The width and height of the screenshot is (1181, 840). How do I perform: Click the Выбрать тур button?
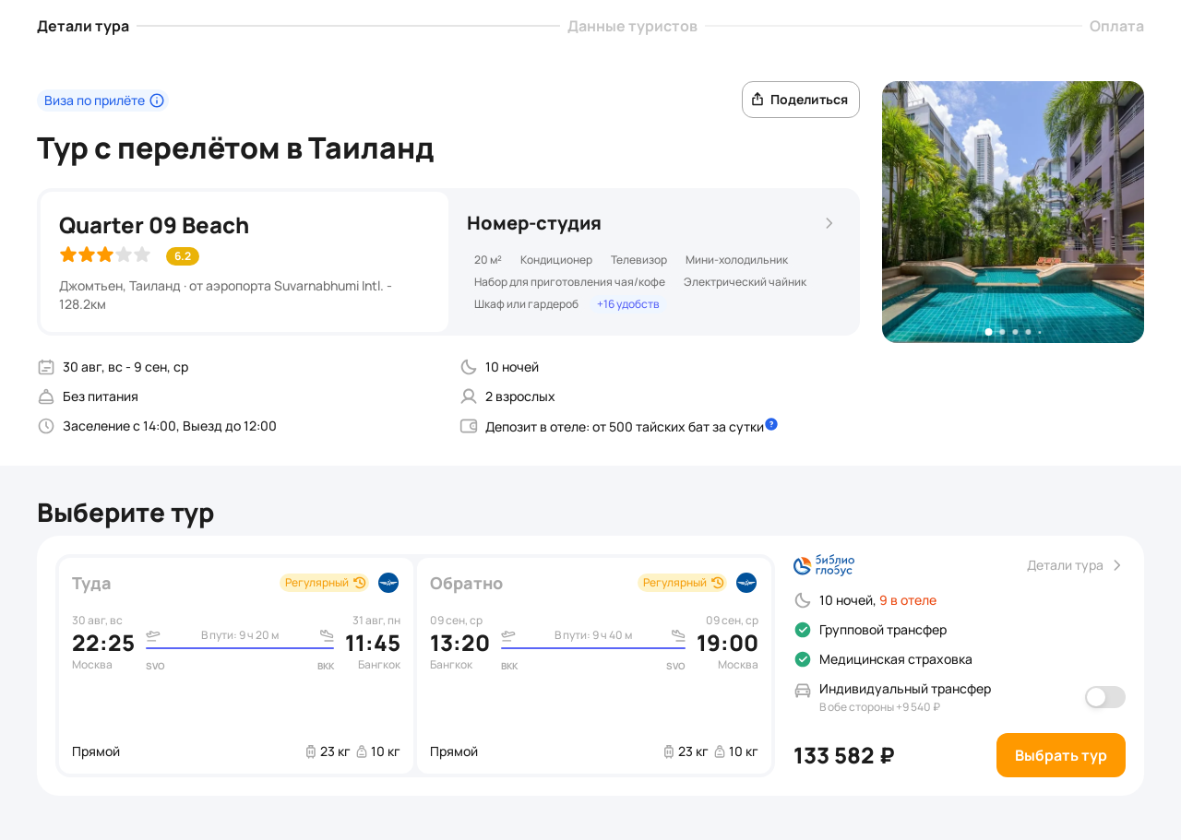(1061, 755)
